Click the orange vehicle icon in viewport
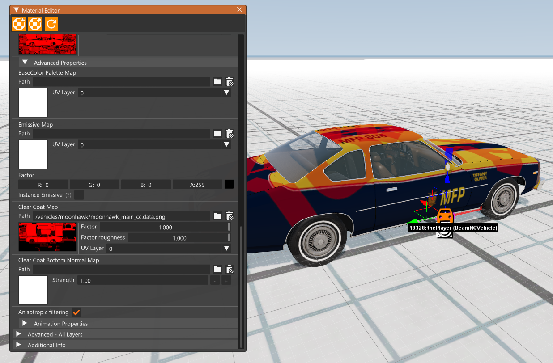The height and width of the screenshot is (363, 553). click(445, 216)
